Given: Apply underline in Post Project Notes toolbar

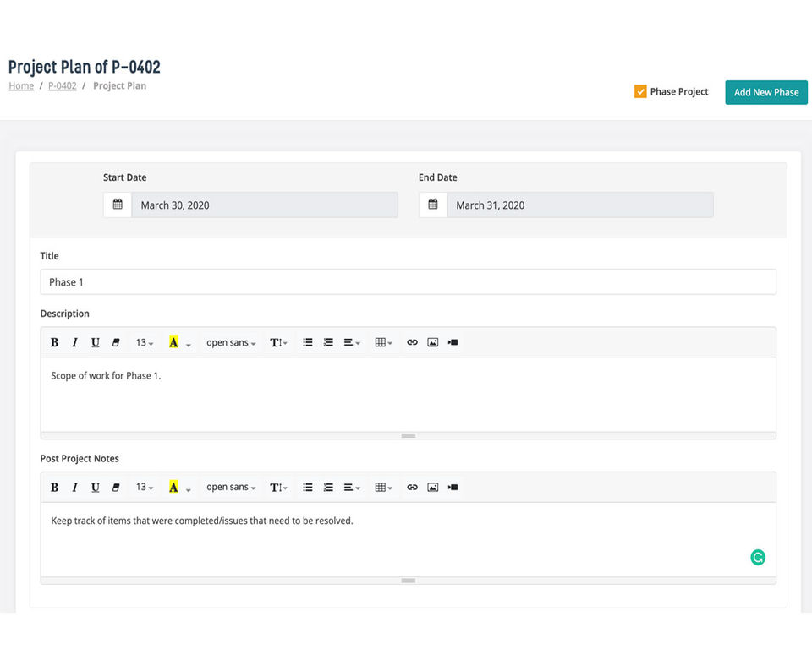Looking at the screenshot, I should 95,488.
